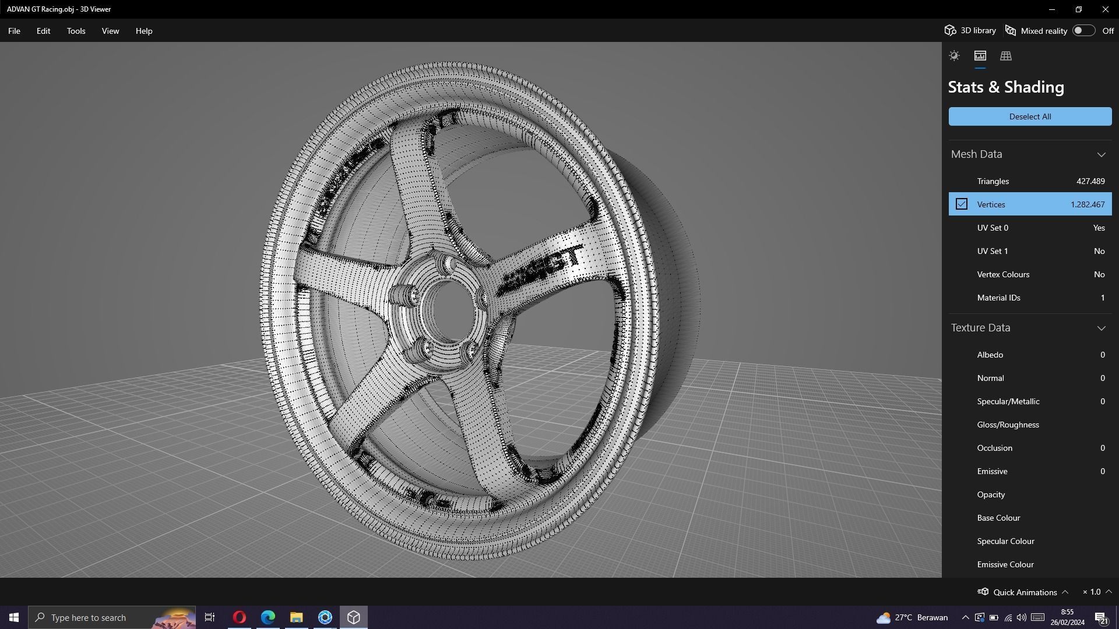Viewport: 1119px width, 629px height.
Task: Select the Vertex Colours row
Action: pyautogui.click(x=1030, y=274)
